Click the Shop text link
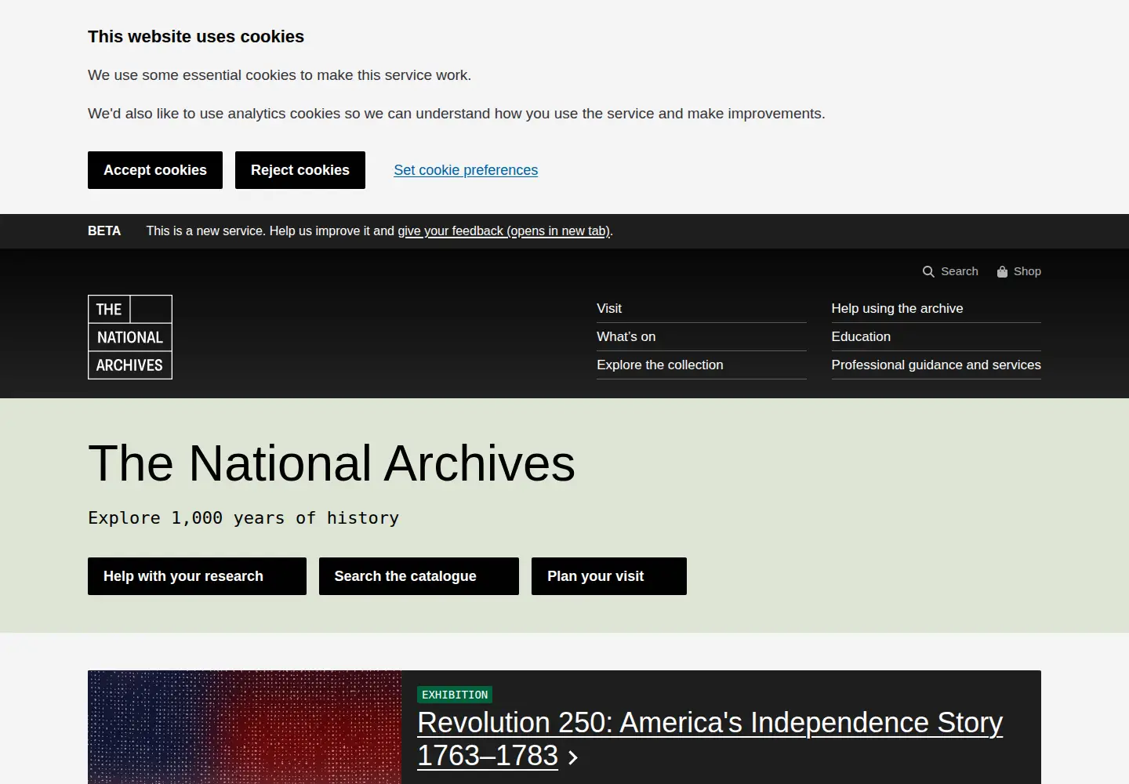This screenshot has width=1129, height=784. [1027, 271]
